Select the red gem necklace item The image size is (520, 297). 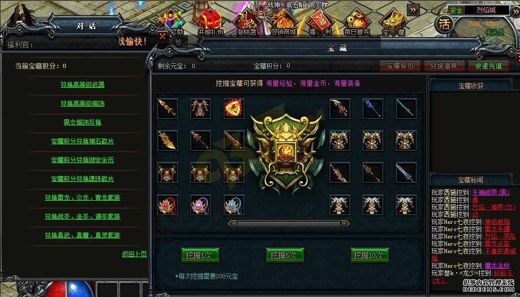(167, 205)
